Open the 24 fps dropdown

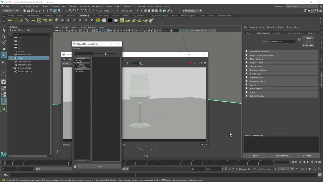coord(285,169)
